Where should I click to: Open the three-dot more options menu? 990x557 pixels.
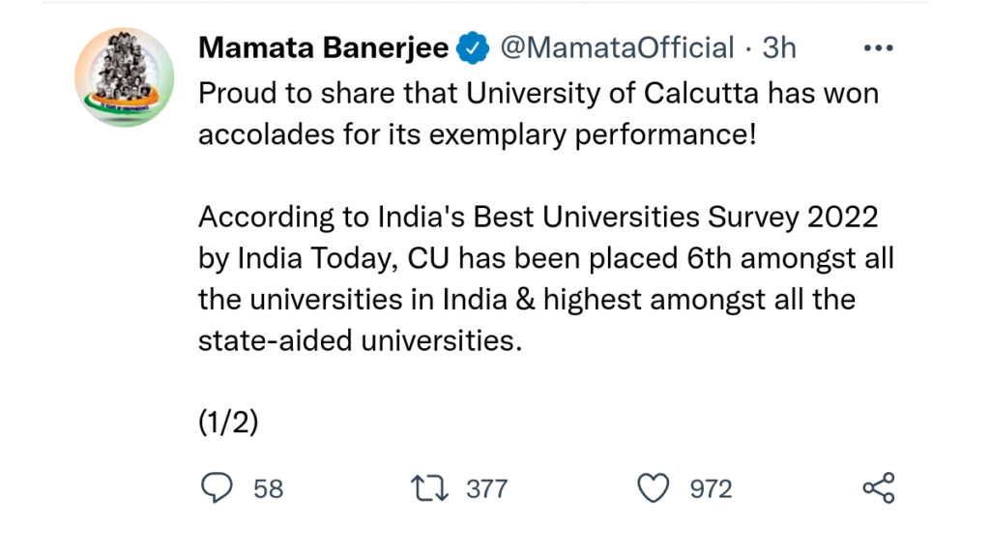tap(878, 48)
